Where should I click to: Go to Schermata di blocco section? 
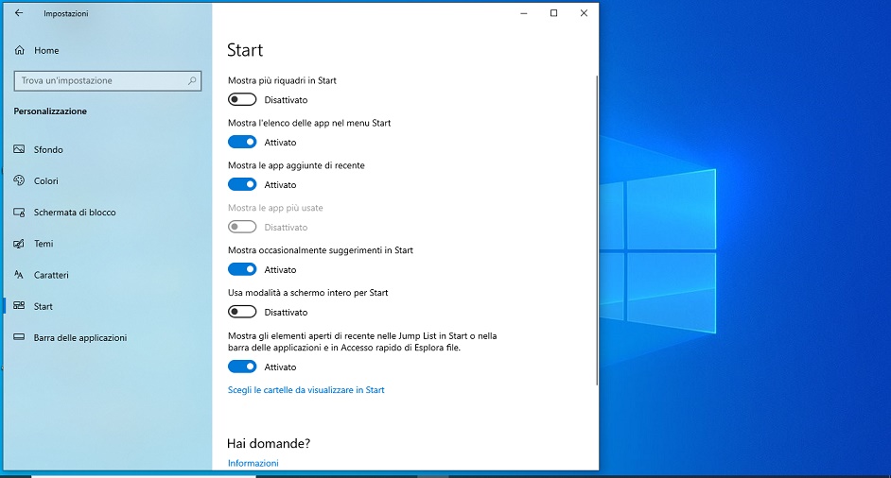(x=75, y=213)
